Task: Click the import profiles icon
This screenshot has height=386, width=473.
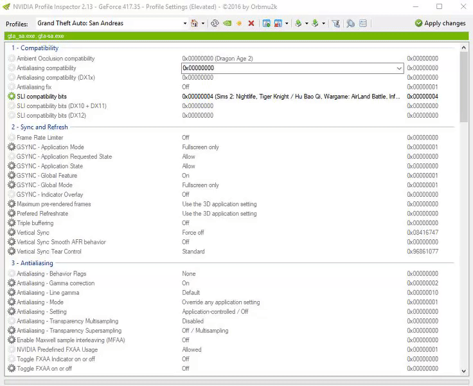Action: 315,23
